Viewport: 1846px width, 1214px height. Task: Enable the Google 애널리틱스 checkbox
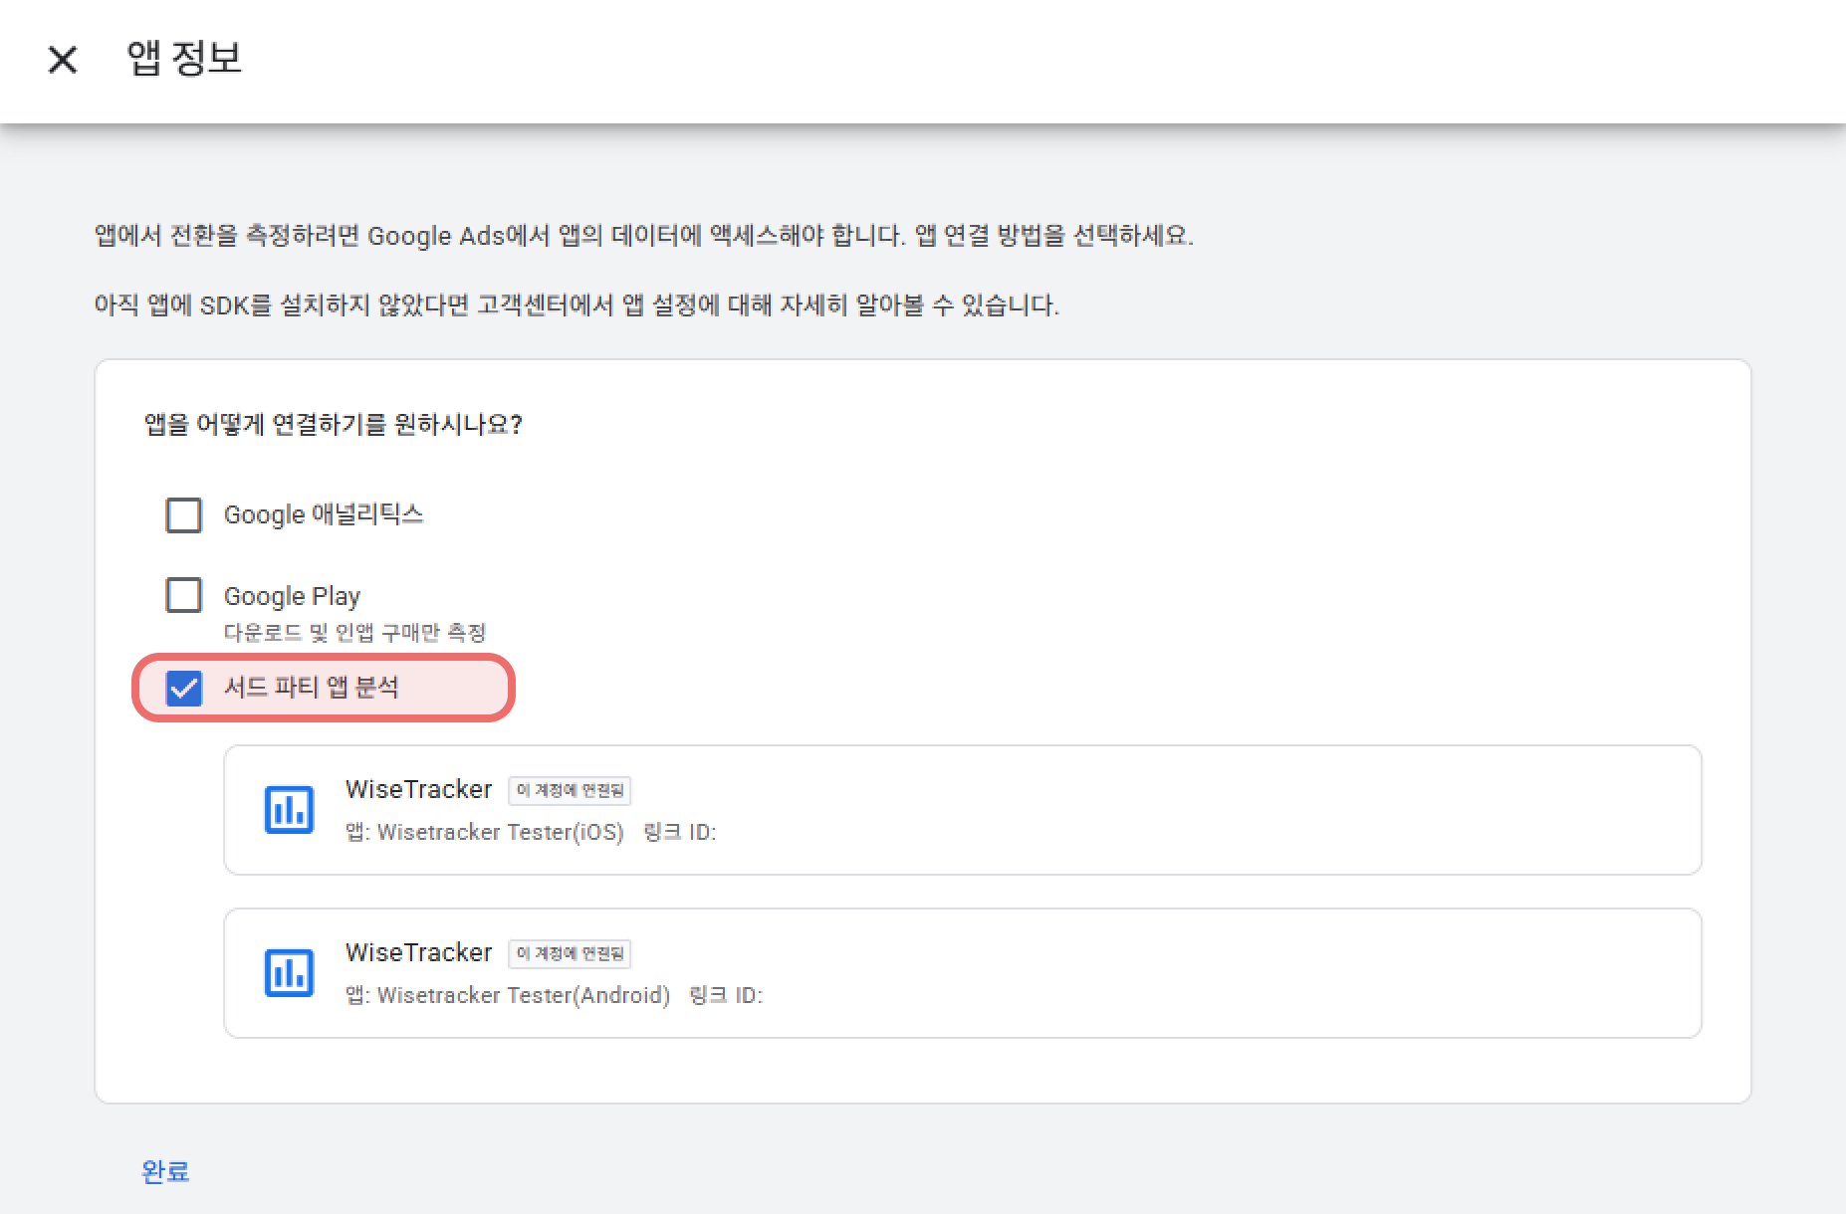(x=183, y=515)
